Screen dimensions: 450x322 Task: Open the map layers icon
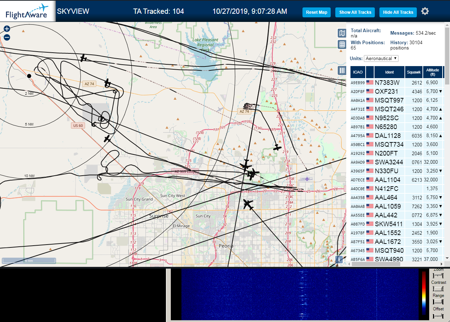342,33
